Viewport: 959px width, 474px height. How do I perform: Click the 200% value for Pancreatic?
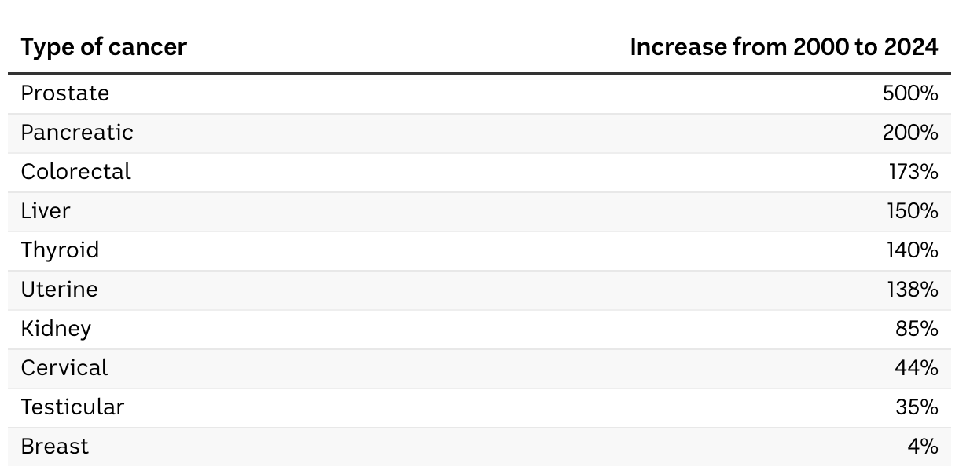910,133
